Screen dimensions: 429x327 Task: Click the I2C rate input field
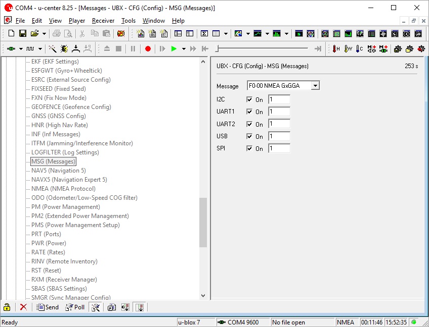point(279,99)
